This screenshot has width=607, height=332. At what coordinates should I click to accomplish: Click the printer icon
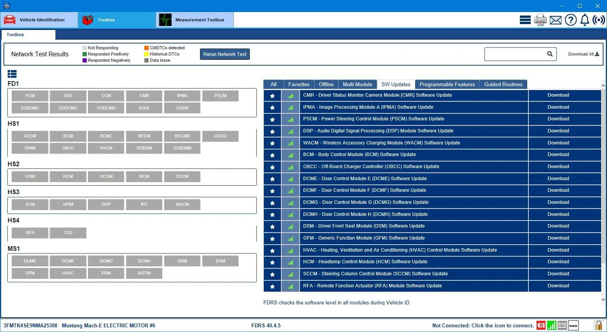pos(540,20)
